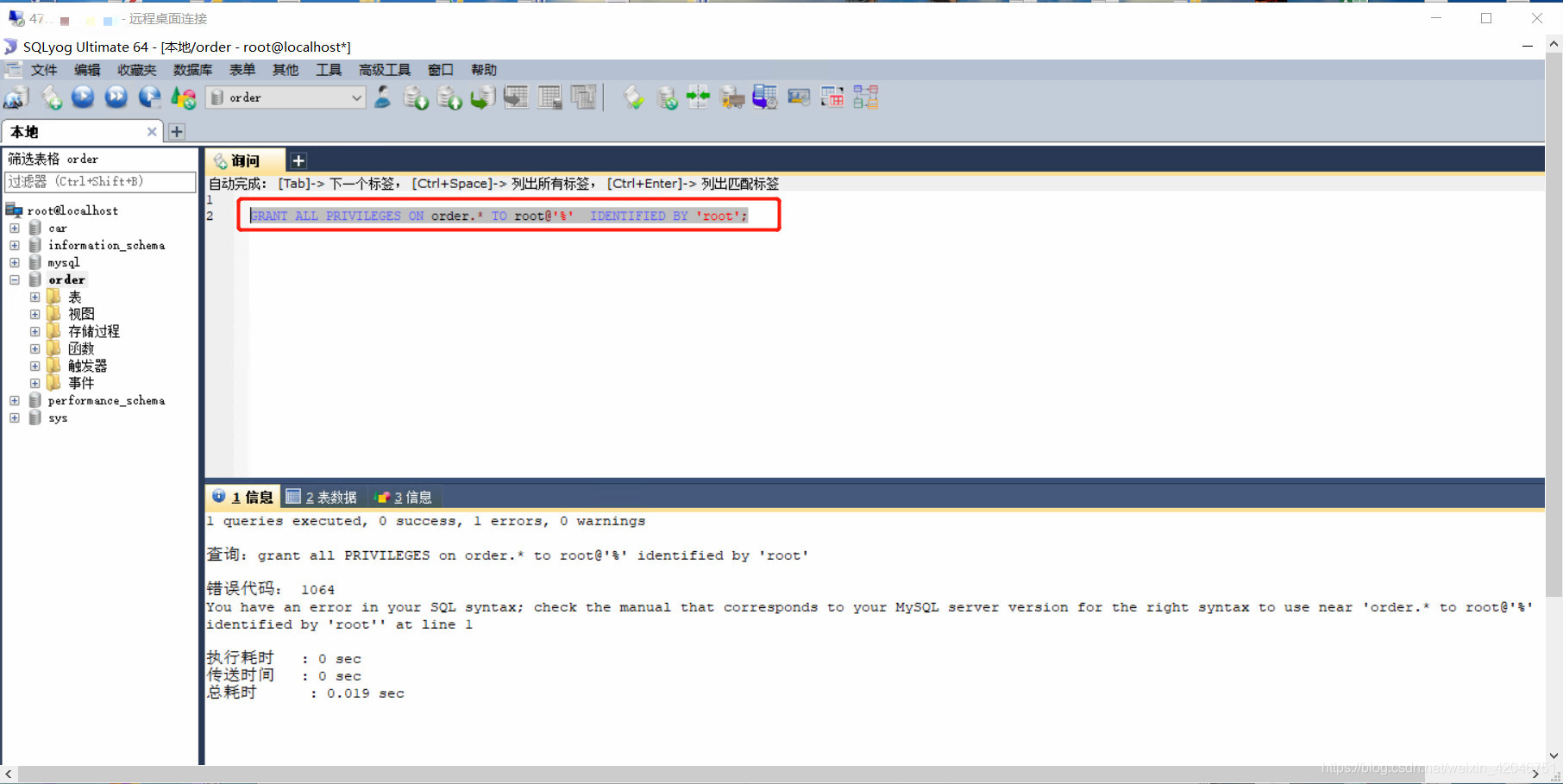
Task: Expand the car database node
Action: [15, 229]
